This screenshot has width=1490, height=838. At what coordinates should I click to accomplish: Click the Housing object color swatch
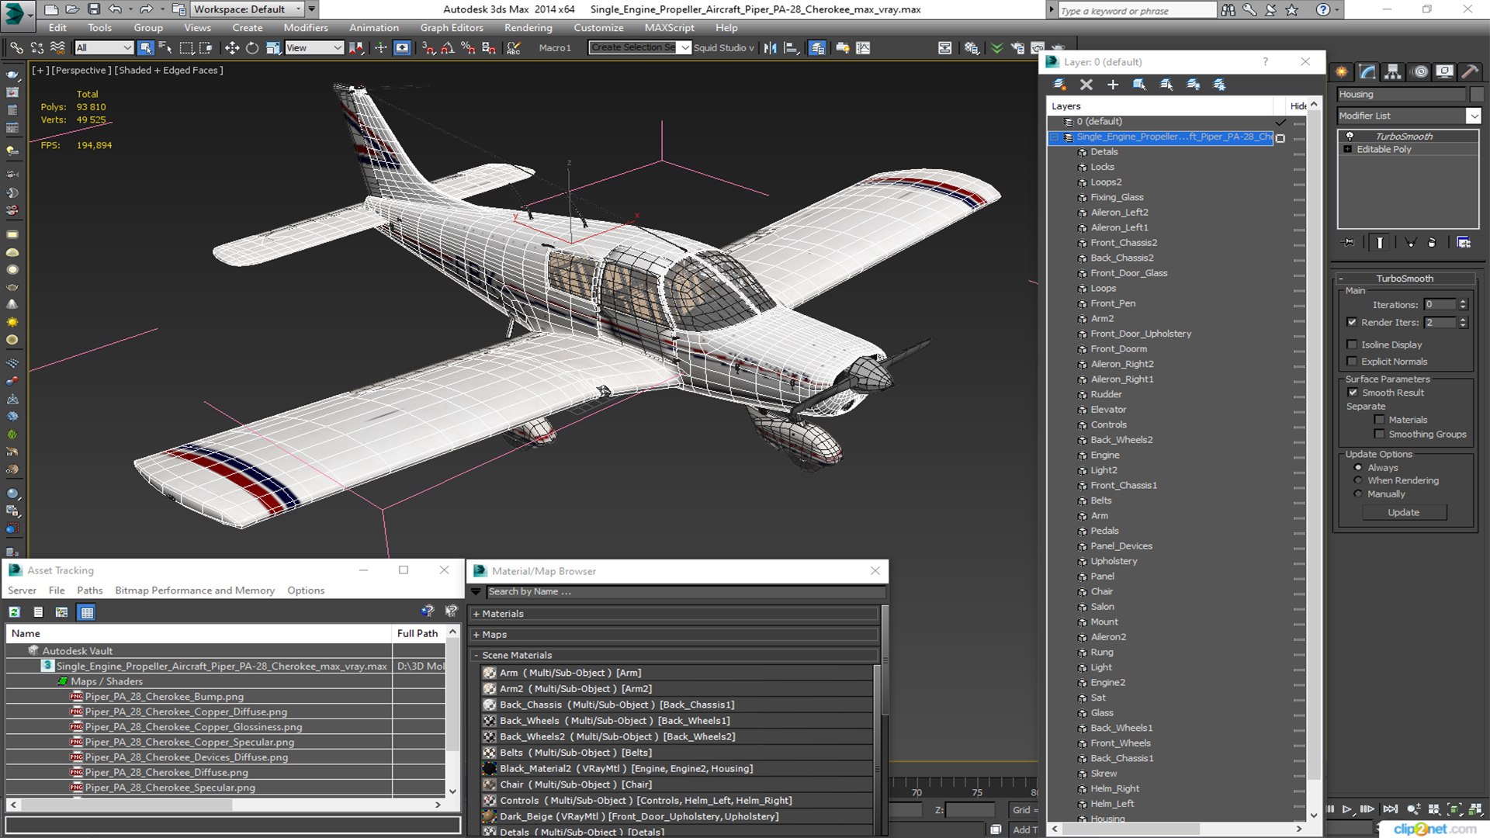tap(1476, 94)
